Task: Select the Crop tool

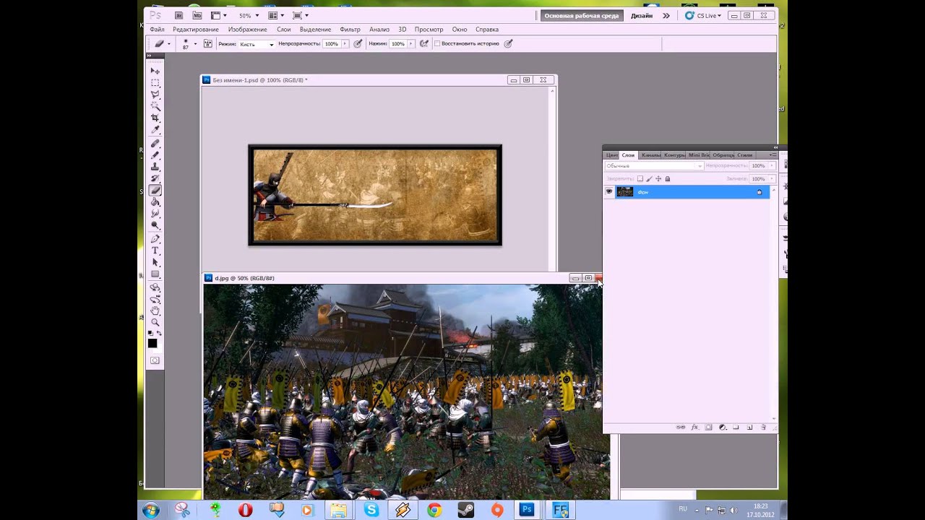Action: (x=155, y=118)
